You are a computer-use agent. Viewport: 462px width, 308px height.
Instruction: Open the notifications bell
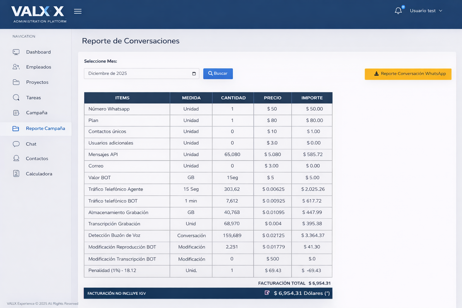click(x=398, y=11)
